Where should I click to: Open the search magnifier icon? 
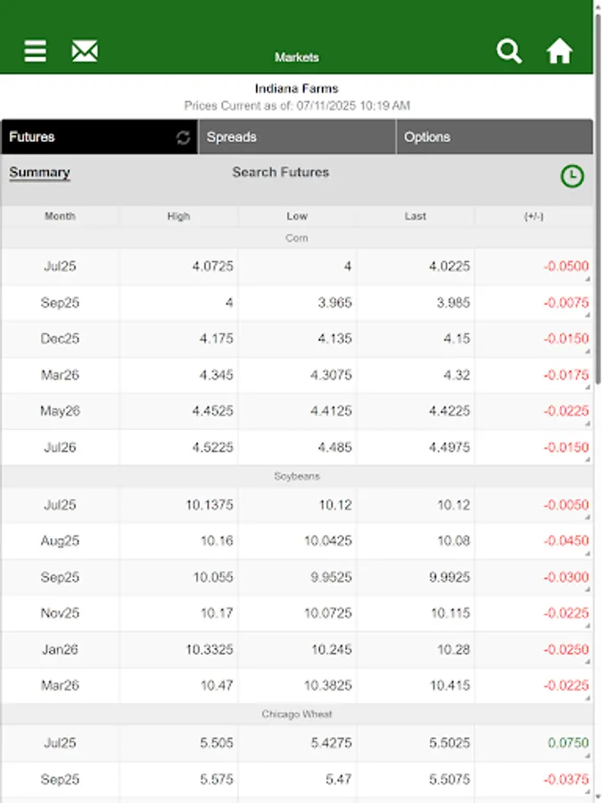(x=509, y=51)
